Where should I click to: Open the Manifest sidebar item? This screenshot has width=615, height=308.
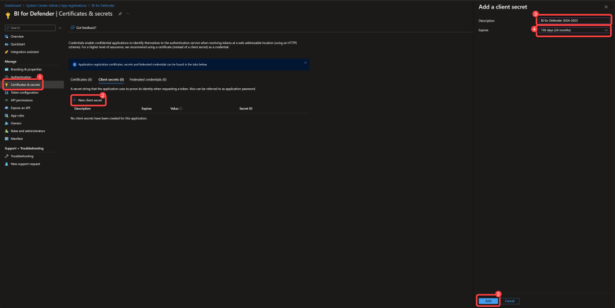[17, 138]
